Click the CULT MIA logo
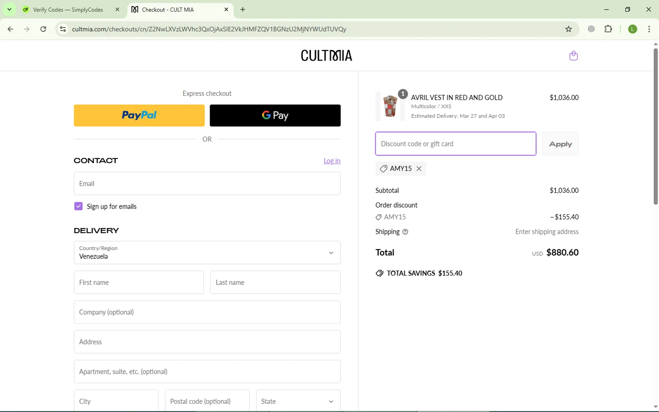 pyautogui.click(x=326, y=56)
